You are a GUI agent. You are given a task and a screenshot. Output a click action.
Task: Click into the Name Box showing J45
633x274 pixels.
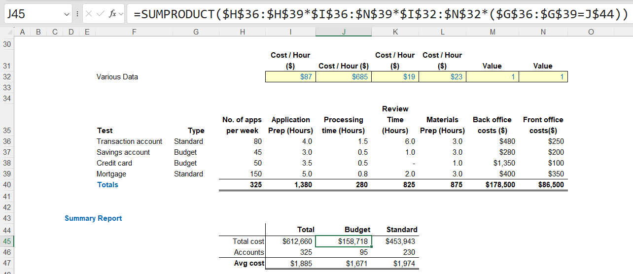pyautogui.click(x=32, y=14)
